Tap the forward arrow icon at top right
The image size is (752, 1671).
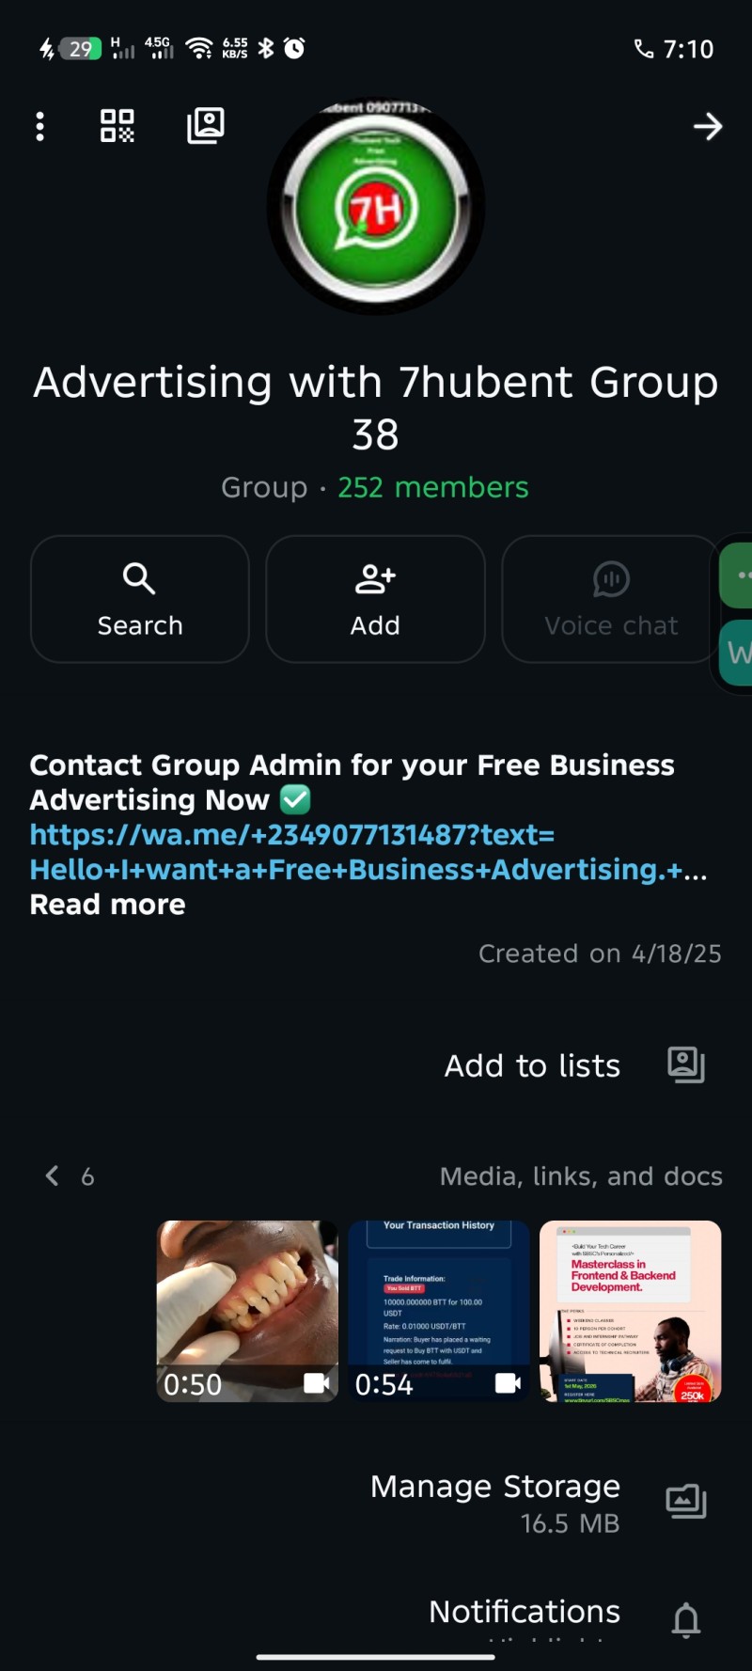(708, 126)
